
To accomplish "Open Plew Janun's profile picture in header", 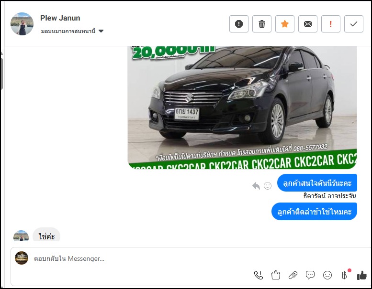I will (22, 24).
